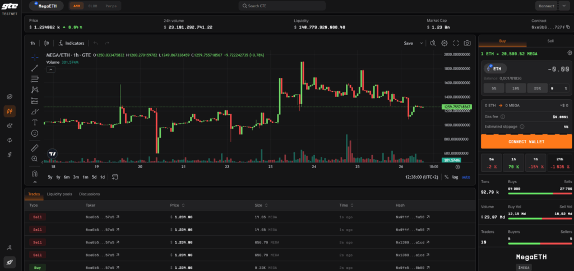Screen dimensions: 574x271
Task: Toggle the magnet mode tool
Action: click(35, 173)
